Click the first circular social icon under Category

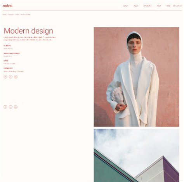pos(5,77)
